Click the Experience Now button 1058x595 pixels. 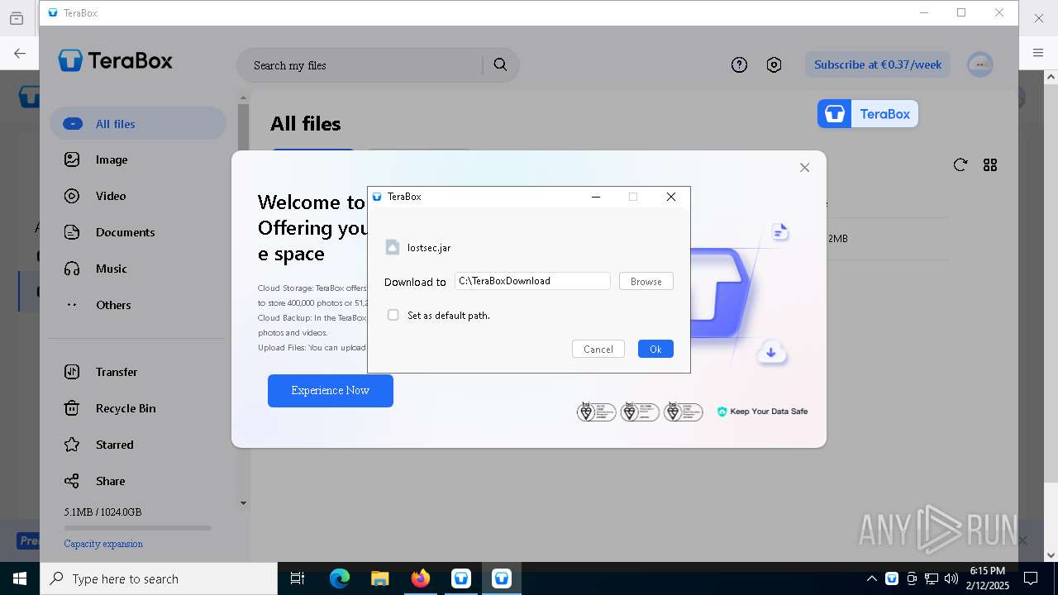point(331,390)
